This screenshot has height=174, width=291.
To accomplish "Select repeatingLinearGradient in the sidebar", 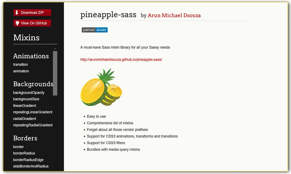I will (33, 112).
